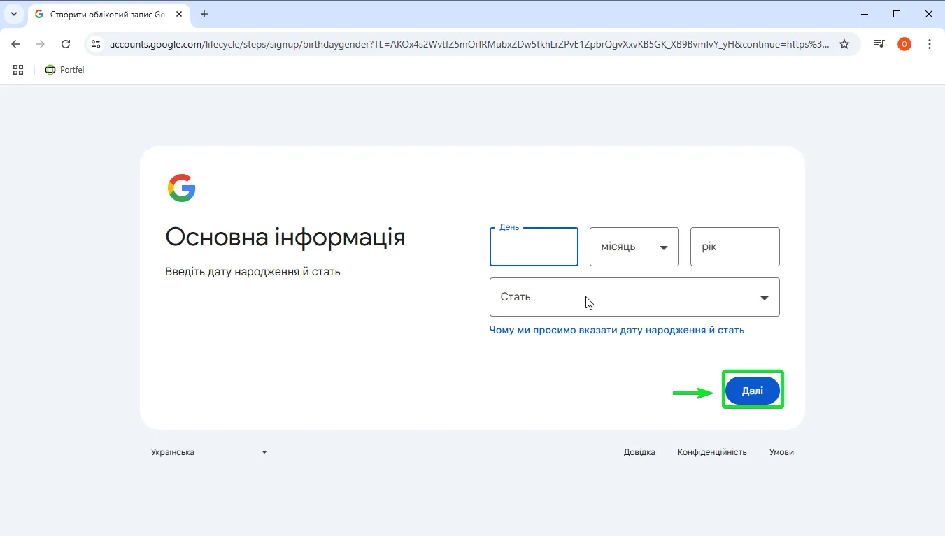Open the orange profile avatar

[x=904, y=44]
